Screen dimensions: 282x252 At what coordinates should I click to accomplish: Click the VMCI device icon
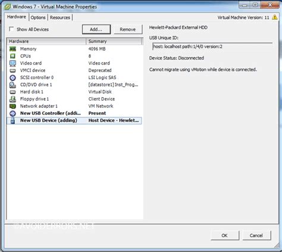coord(12,70)
